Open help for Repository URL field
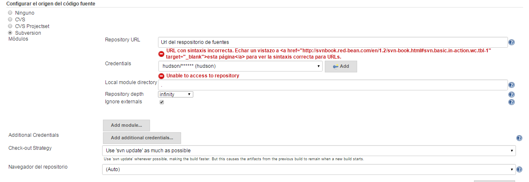The height and width of the screenshot is (182, 529). coord(511,42)
